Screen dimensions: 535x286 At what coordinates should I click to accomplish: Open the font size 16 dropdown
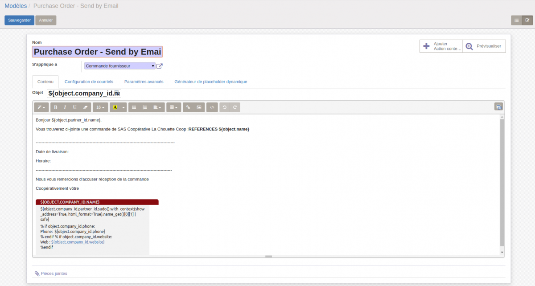pyautogui.click(x=101, y=107)
